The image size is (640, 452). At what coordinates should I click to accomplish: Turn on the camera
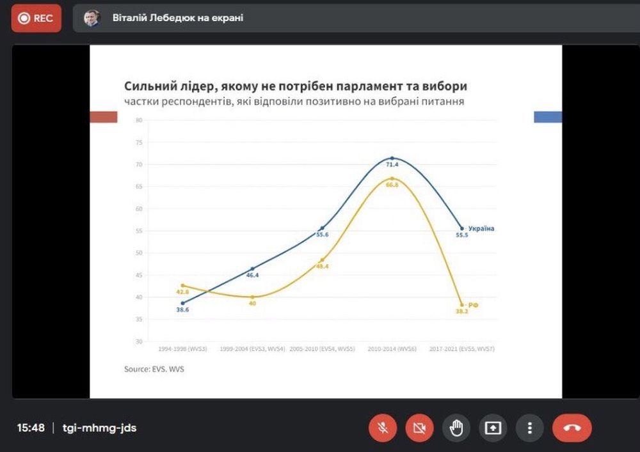[419, 428]
